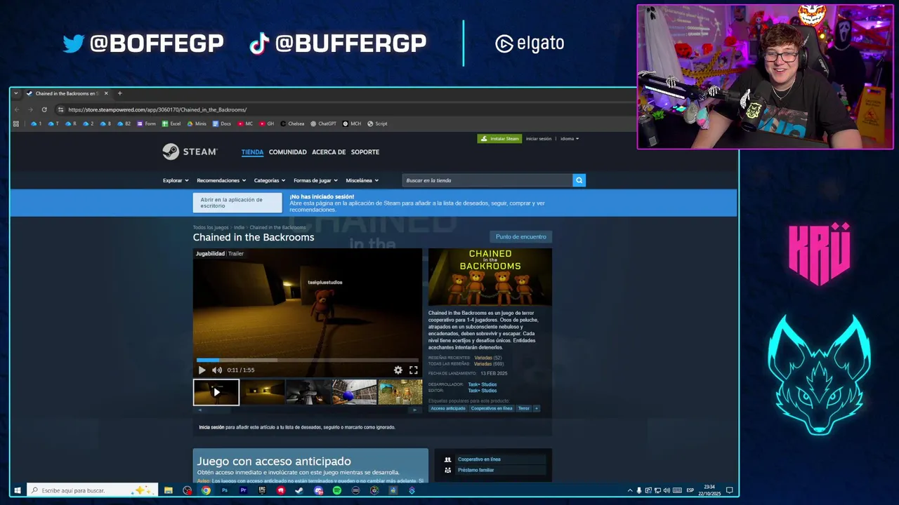This screenshot has height=505, width=899.
Task: Select the blue ball screenshot thumbnail
Action: pyautogui.click(x=355, y=392)
